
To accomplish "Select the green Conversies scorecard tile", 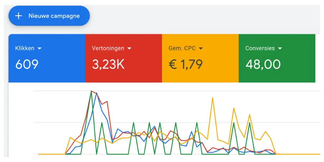I will pos(277,58).
